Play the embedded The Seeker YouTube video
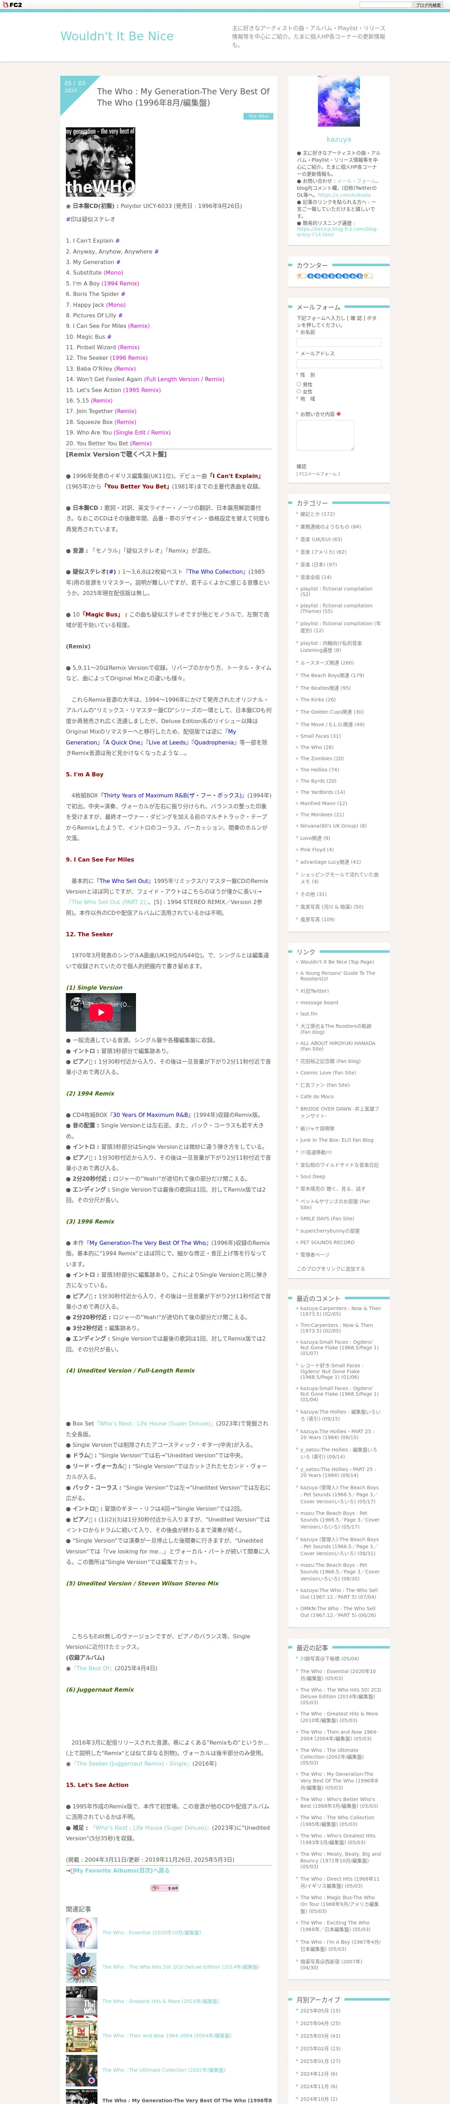 pyautogui.click(x=101, y=1012)
